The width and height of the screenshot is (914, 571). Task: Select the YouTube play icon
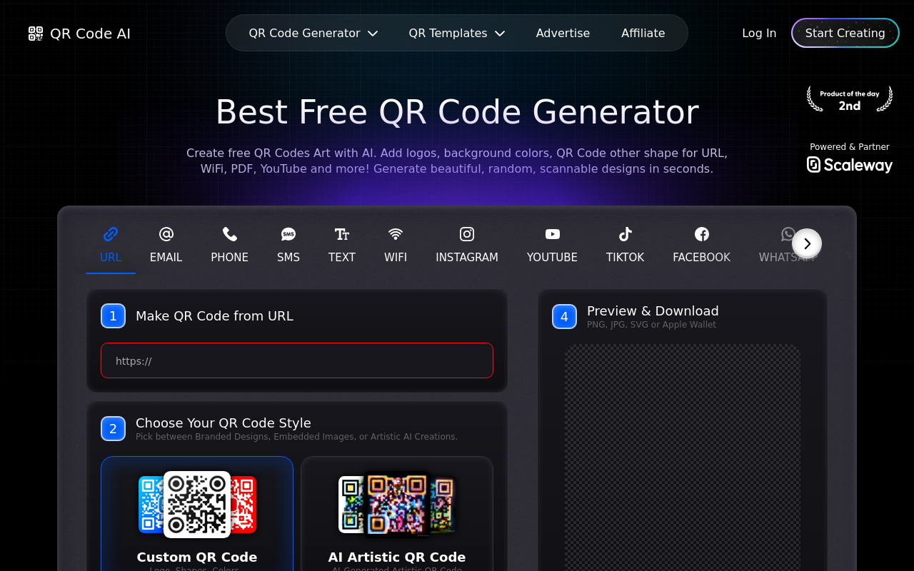(x=553, y=234)
